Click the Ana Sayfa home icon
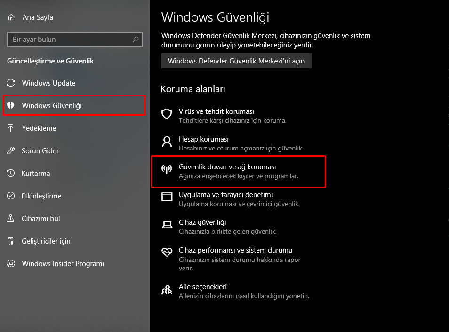Image resolution: width=449 pixels, height=332 pixels. tap(11, 17)
